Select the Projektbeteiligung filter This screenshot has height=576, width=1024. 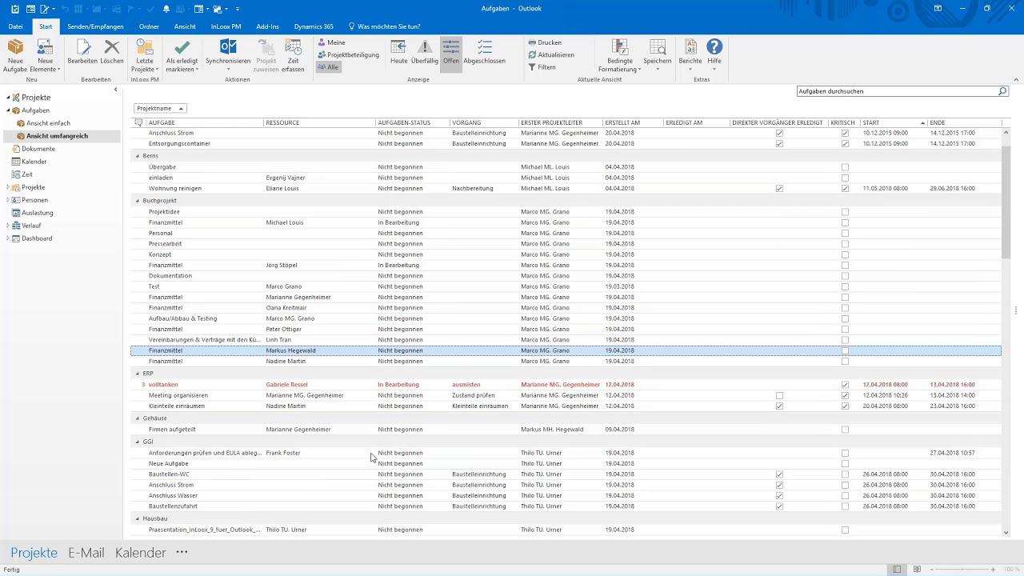coord(348,55)
